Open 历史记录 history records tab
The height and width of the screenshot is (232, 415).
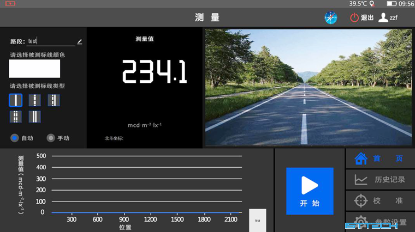coord(380,180)
